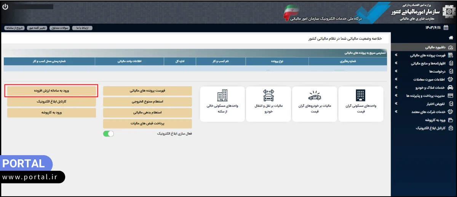Click the تغییر کلمه عبور button
The width and height of the screenshot is (457, 197).
click(x=37, y=28)
